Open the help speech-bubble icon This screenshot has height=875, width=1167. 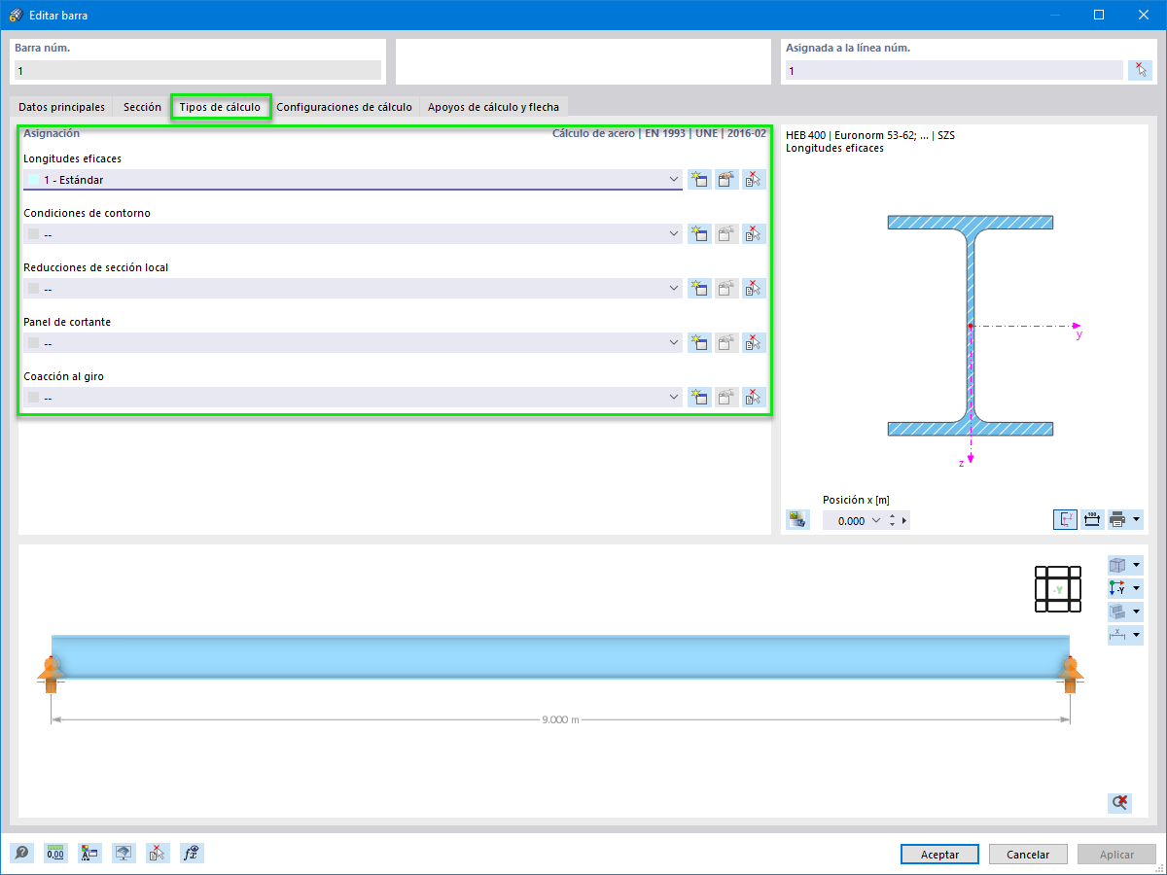click(x=21, y=853)
